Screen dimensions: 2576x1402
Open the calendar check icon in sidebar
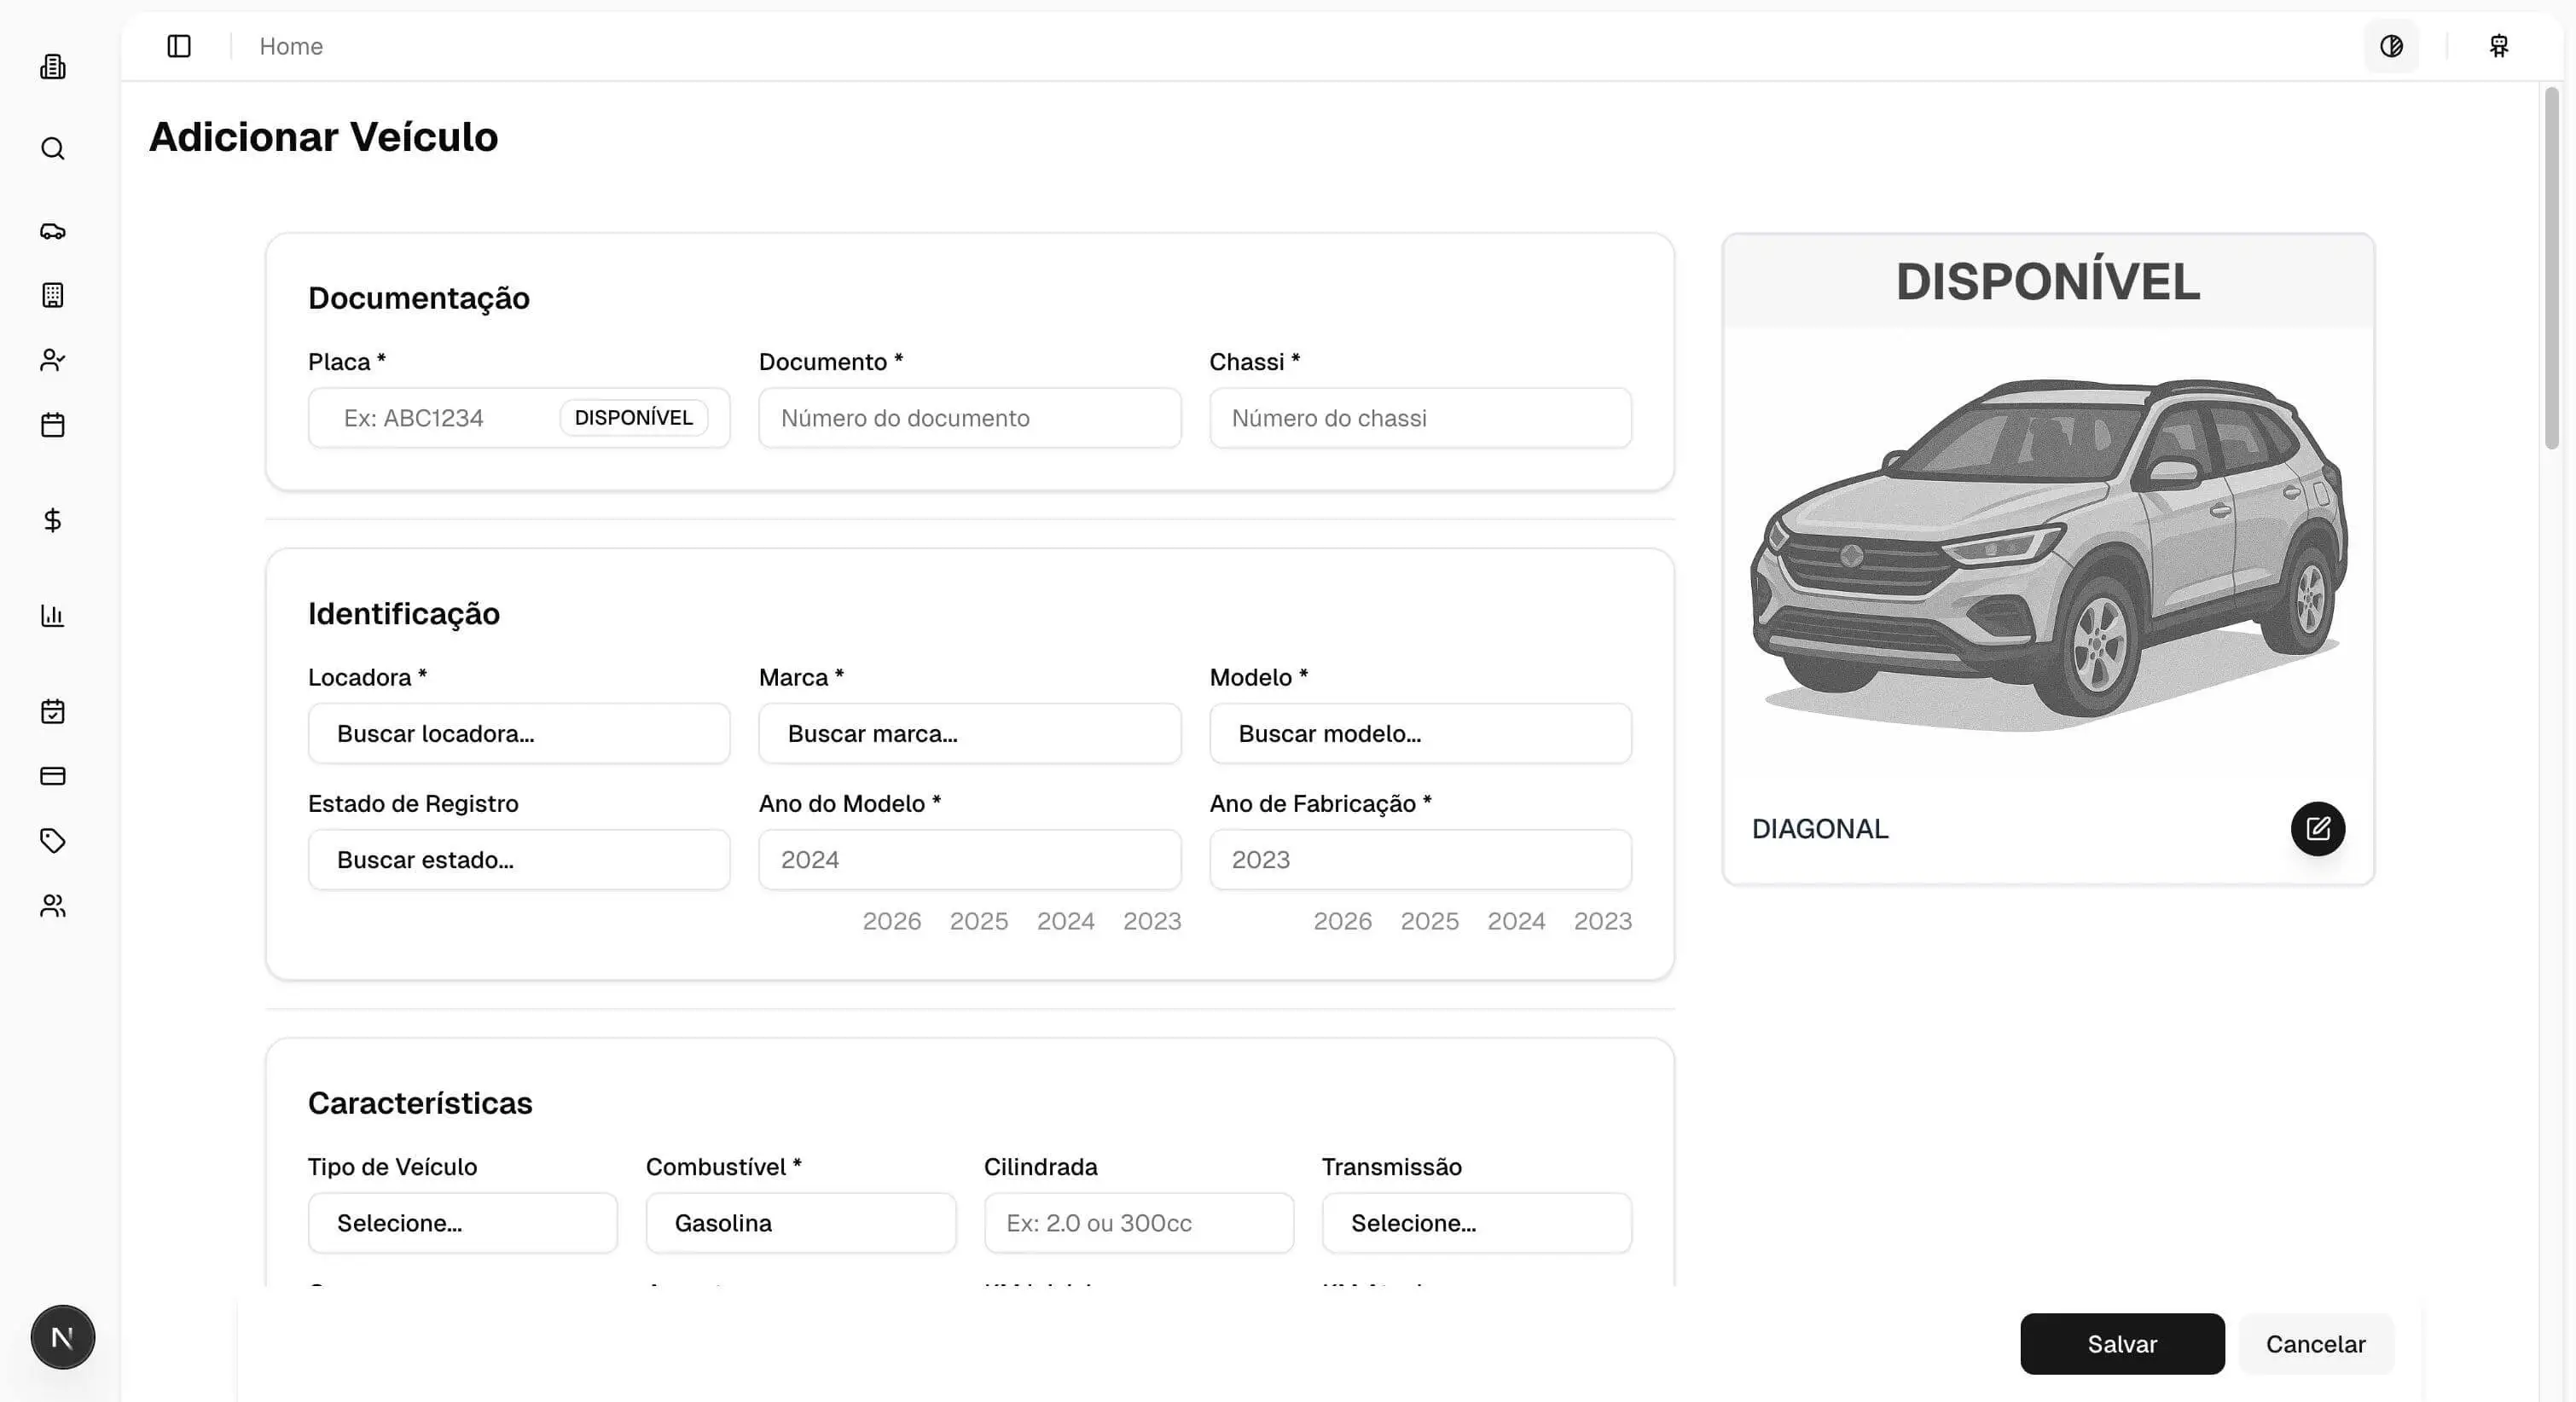pos(53,711)
